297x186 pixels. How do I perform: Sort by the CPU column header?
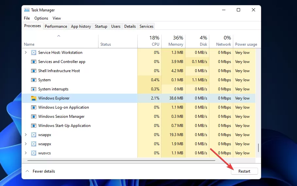pos(149,41)
